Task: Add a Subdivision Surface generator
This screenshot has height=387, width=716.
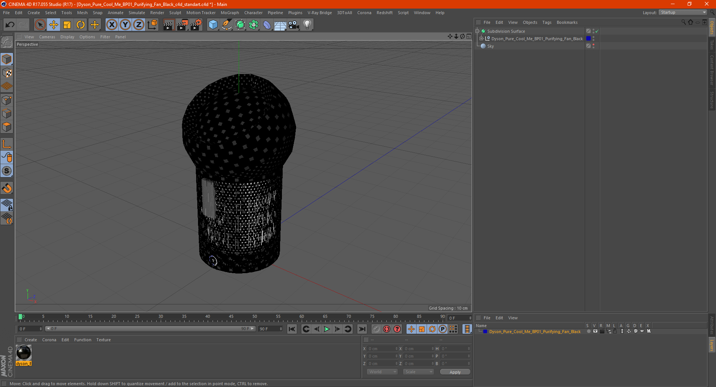Action: point(240,25)
